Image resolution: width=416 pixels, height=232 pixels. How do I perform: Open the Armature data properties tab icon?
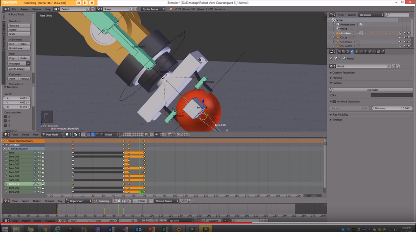pyautogui.click(x=366, y=52)
